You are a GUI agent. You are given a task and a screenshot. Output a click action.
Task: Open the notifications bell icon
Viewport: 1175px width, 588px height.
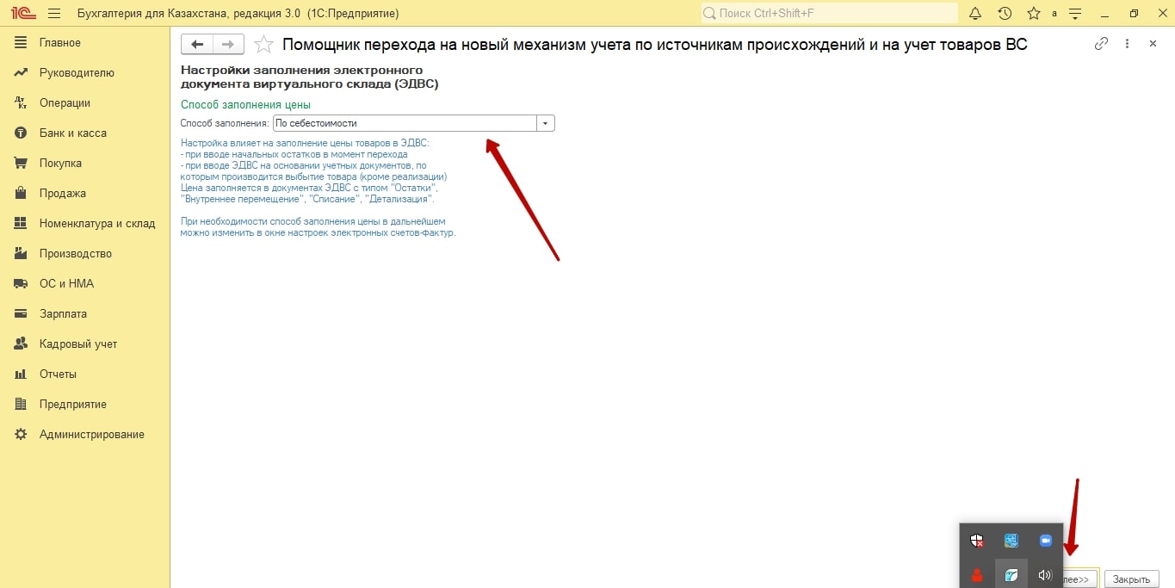(x=975, y=14)
